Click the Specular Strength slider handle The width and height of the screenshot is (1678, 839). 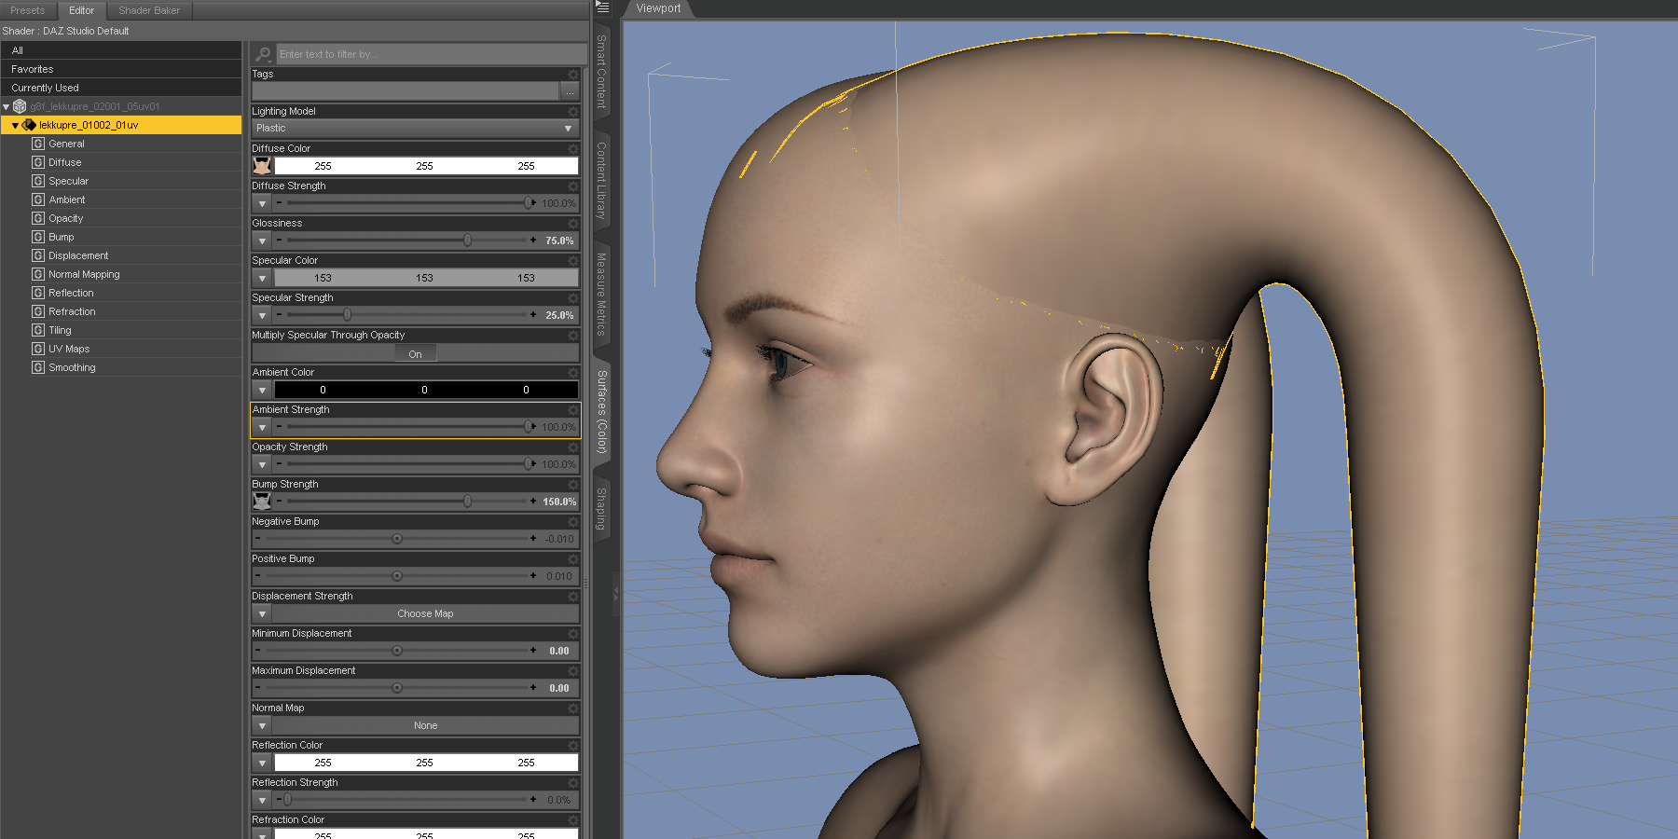pos(347,315)
